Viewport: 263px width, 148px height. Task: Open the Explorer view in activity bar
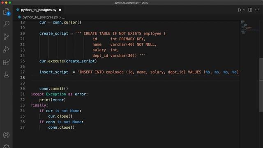coord(7,12)
